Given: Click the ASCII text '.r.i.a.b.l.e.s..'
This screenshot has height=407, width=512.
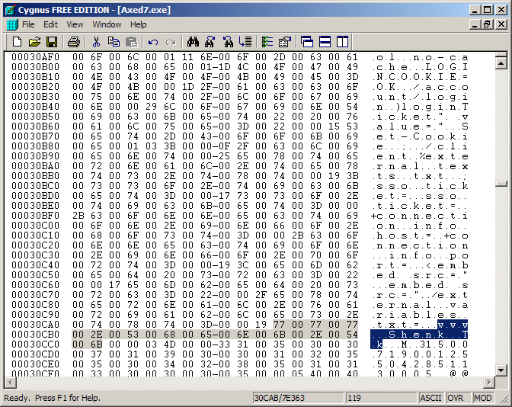Looking at the screenshot, I should coord(420,315).
